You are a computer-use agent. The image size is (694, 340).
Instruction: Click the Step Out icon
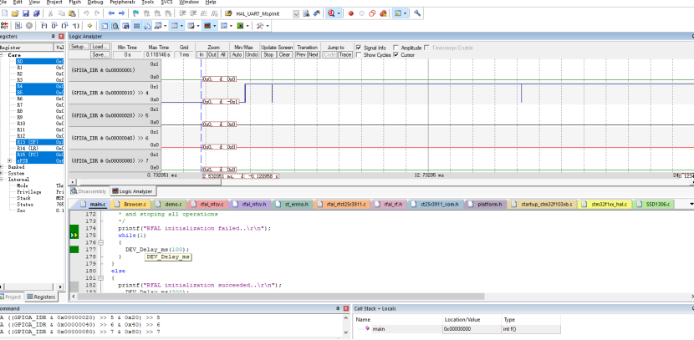pyautogui.click(x=65, y=26)
